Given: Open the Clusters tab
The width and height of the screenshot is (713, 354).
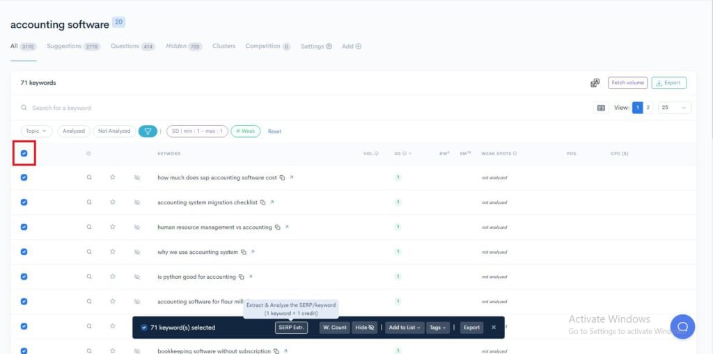Looking at the screenshot, I should coord(224,46).
